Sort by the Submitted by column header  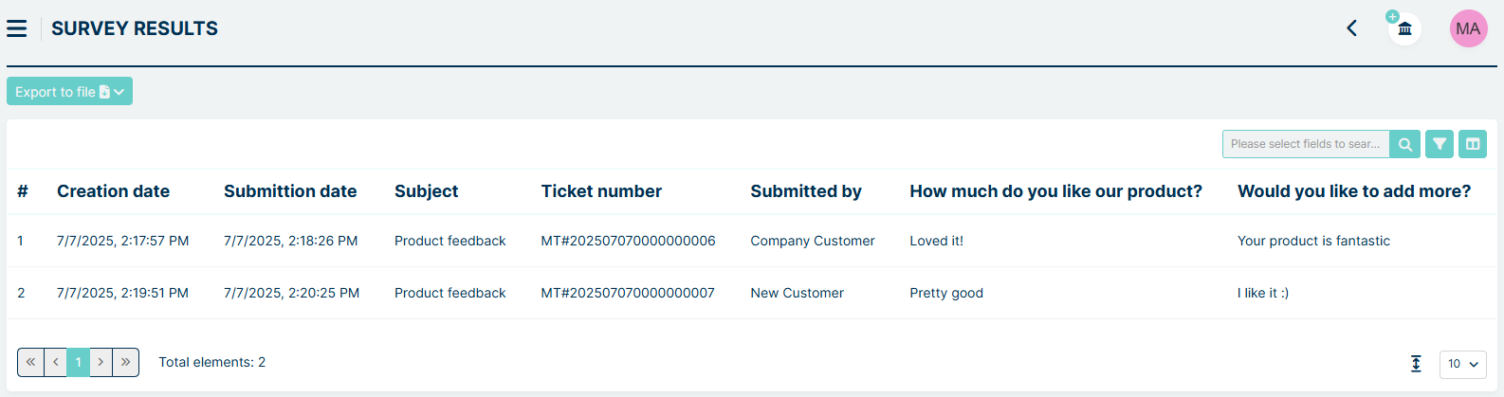[805, 191]
